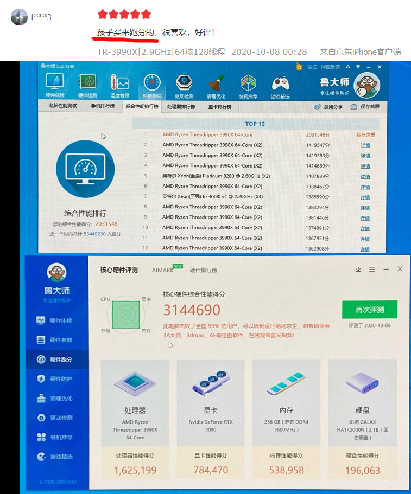Screen dimensions: 411x494
Task: Click memory score 538,958
Action: 287,470
